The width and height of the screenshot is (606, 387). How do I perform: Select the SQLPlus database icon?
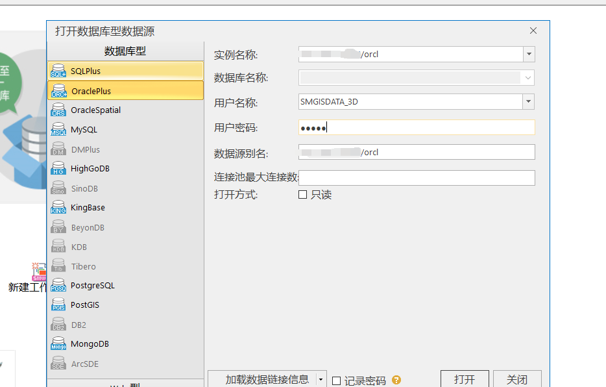click(58, 71)
